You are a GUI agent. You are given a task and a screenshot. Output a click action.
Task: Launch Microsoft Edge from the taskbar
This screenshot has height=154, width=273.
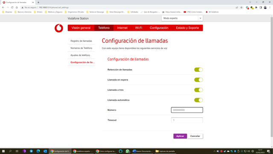[38, 151]
